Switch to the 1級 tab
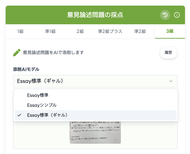 click(x=20, y=31)
